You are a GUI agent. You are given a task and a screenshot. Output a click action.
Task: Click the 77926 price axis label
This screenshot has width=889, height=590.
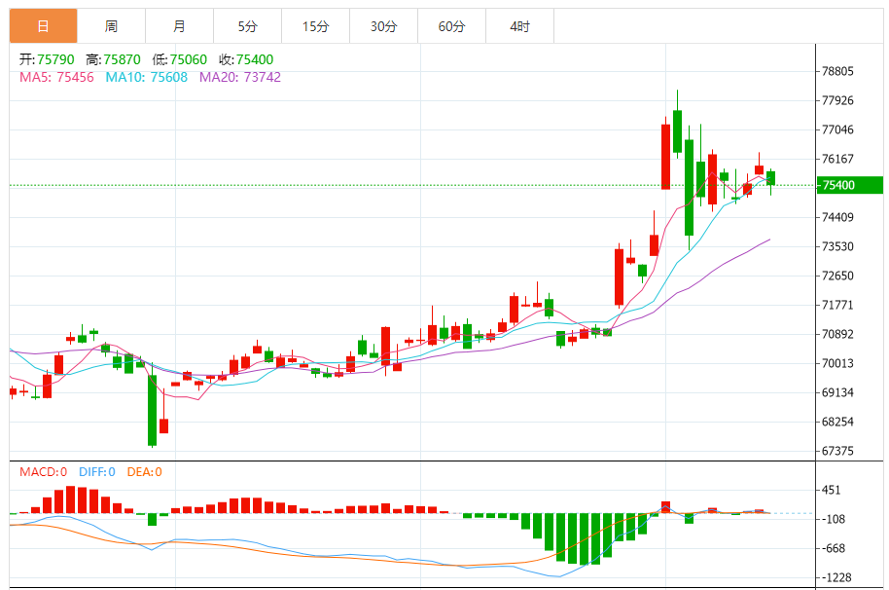pos(837,101)
